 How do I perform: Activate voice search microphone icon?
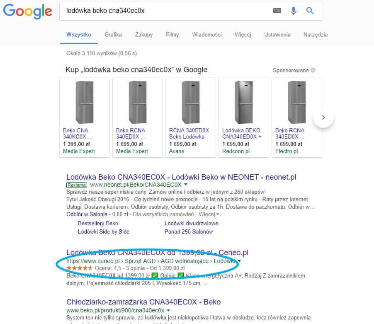coord(294,11)
